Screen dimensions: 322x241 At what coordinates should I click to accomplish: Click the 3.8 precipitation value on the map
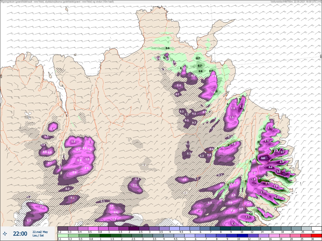point(263,158)
